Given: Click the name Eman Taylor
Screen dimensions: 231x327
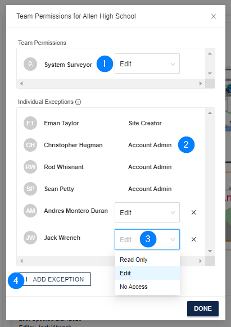Looking at the screenshot, I should (61, 123).
